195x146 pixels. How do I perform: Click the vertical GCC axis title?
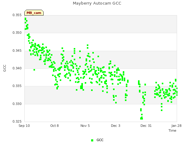pyautogui.click(x=5, y=68)
